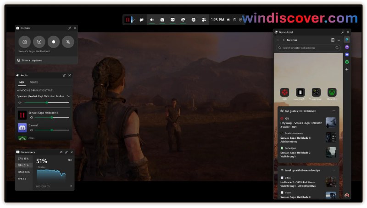This screenshot has height=208, width=367.
Task: Open Performance widget options icon
Action: 61,152
